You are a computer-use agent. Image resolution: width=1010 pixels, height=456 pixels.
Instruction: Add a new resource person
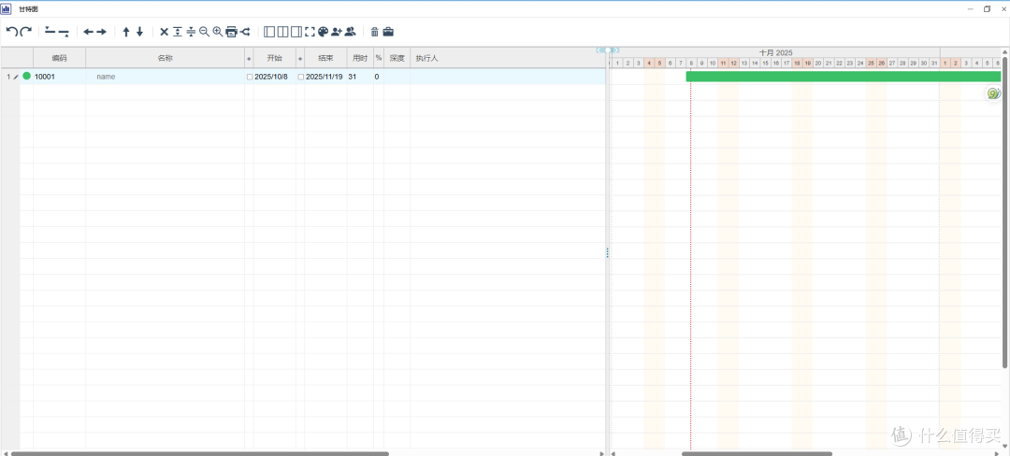337,32
